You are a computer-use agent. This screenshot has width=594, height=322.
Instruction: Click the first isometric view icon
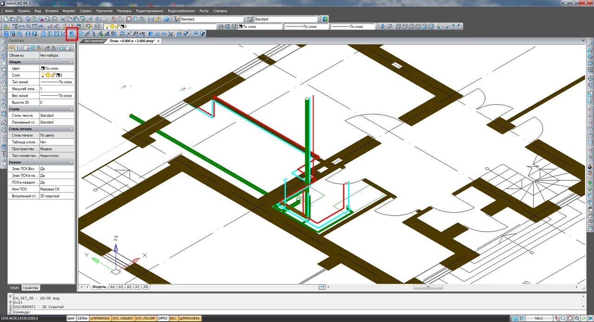[439, 26]
